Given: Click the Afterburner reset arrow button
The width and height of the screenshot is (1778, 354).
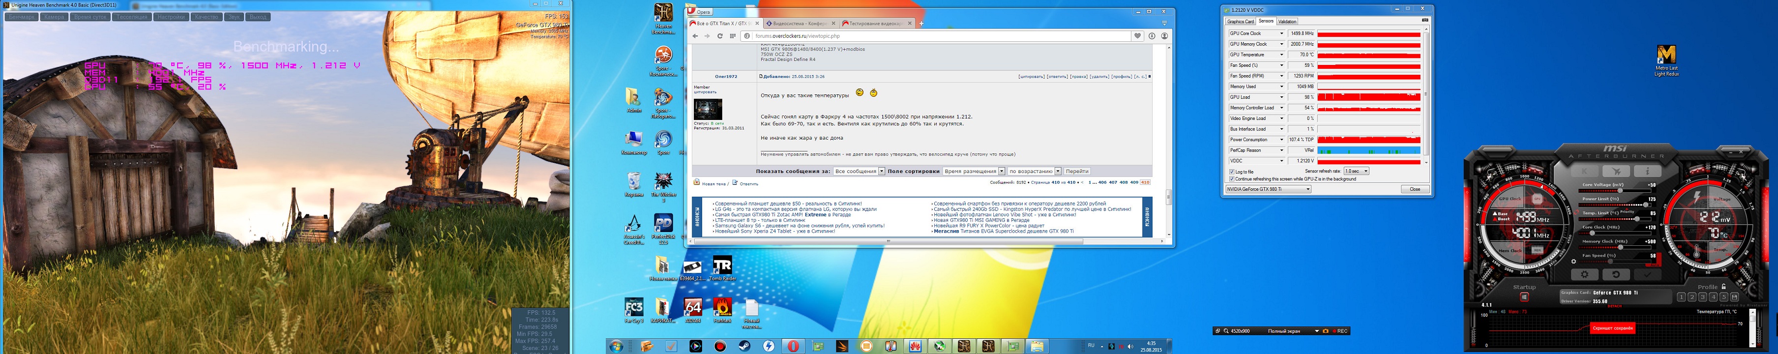Looking at the screenshot, I should point(1616,274).
